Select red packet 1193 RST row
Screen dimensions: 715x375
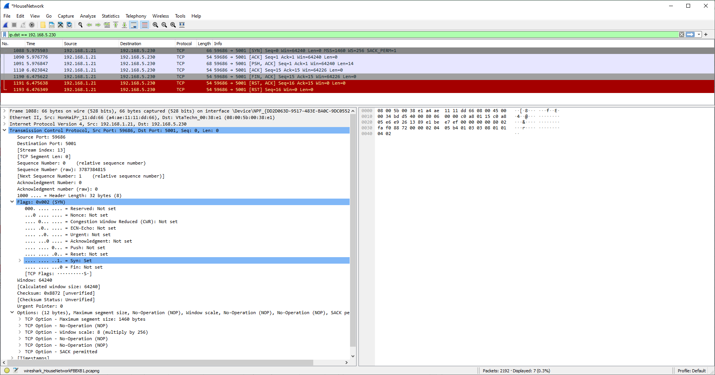pos(357,90)
